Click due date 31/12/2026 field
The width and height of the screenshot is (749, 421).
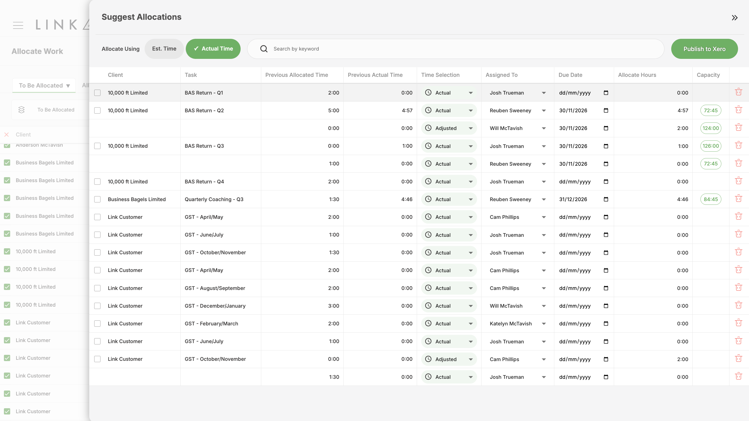pyautogui.click(x=584, y=199)
